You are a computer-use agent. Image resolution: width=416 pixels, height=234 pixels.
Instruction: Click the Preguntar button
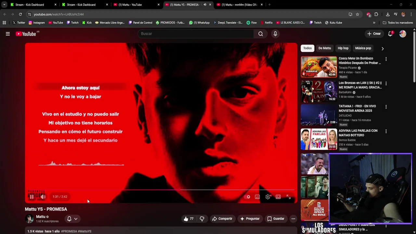pos(250,219)
